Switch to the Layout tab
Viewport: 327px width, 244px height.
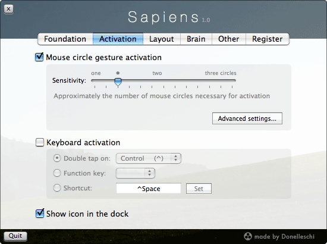coord(162,39)
